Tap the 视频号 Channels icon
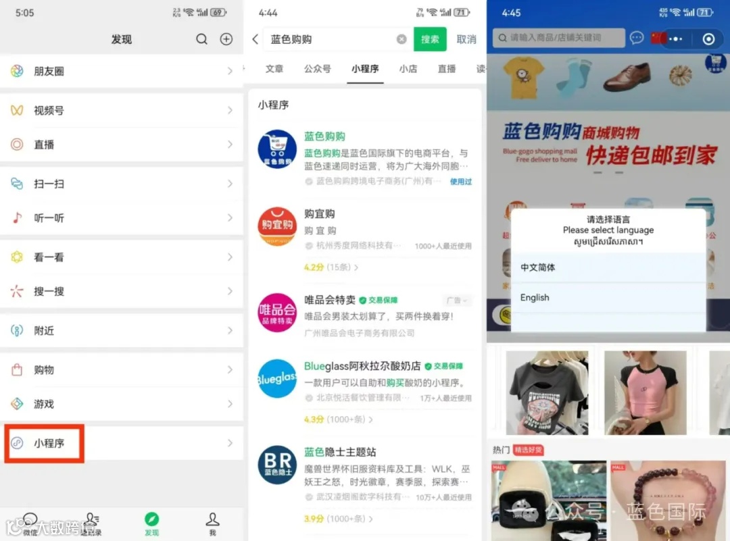 [x=17, y=110]
